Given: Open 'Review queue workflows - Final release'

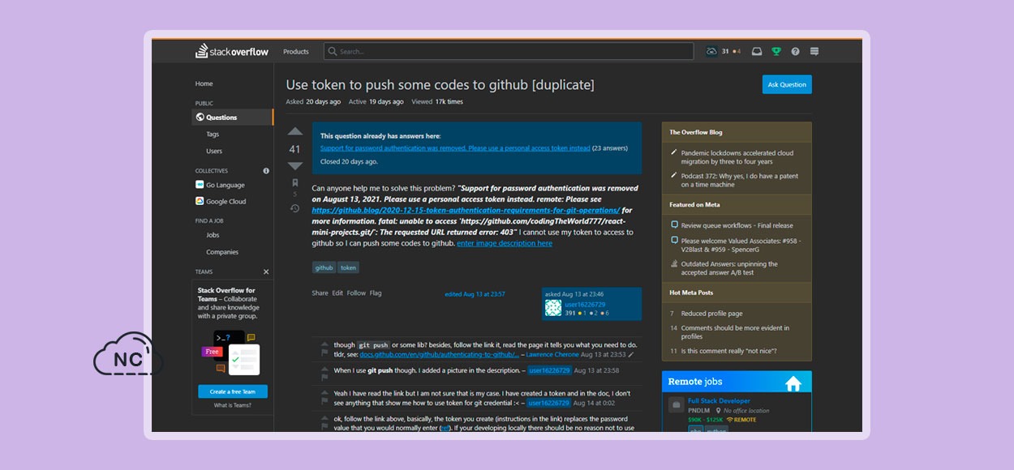Looking at the screenshot, I should pyautogui.click(x=737, y=225).
